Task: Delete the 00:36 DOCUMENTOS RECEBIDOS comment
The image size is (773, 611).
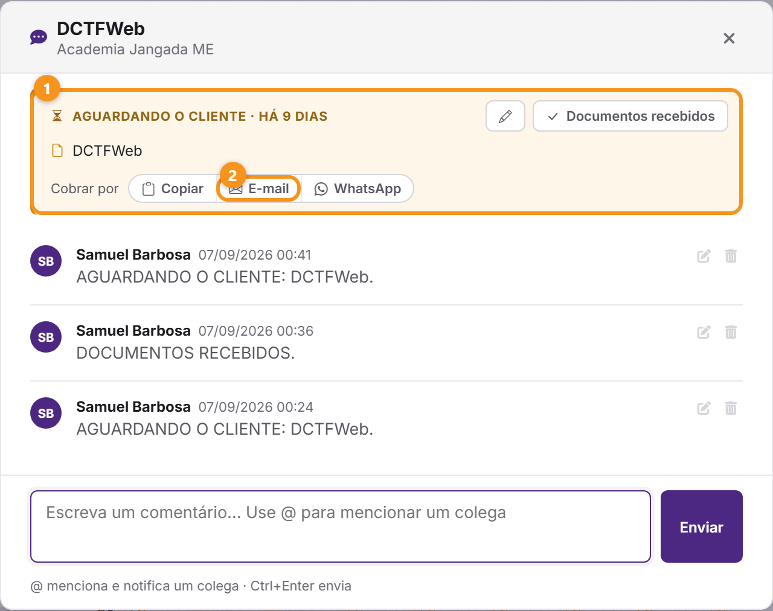Action: coord(731,332)
